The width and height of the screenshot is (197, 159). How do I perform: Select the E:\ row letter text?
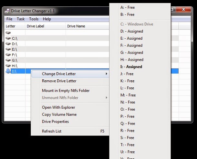15,49
